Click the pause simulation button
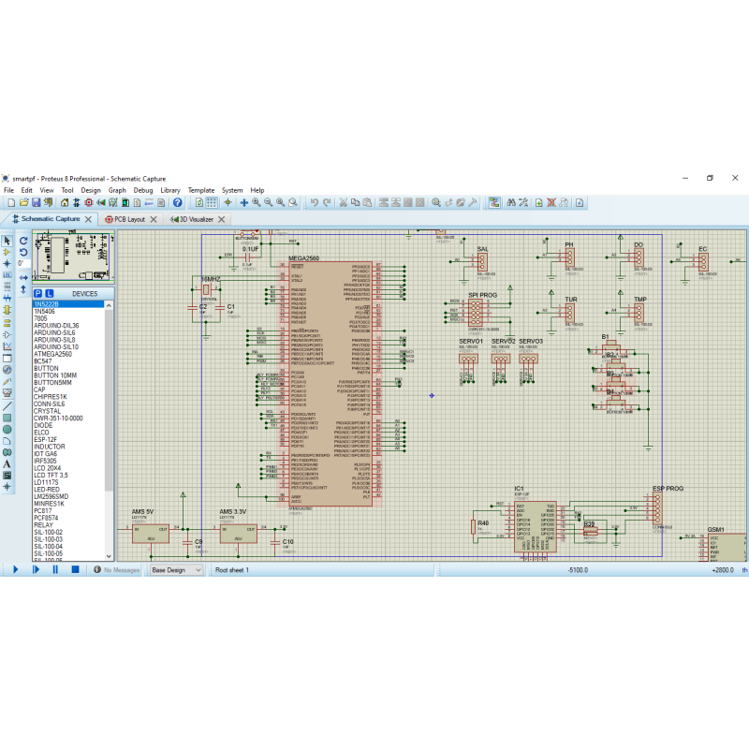749x749 pixels. coord(55,569)
